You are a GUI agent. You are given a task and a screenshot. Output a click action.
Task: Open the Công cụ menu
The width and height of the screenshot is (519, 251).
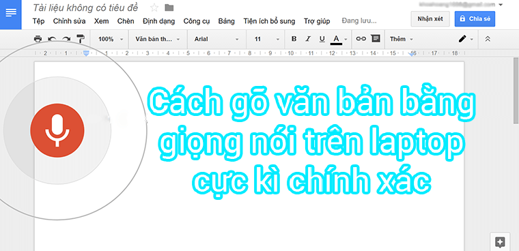tap(197, 21)
